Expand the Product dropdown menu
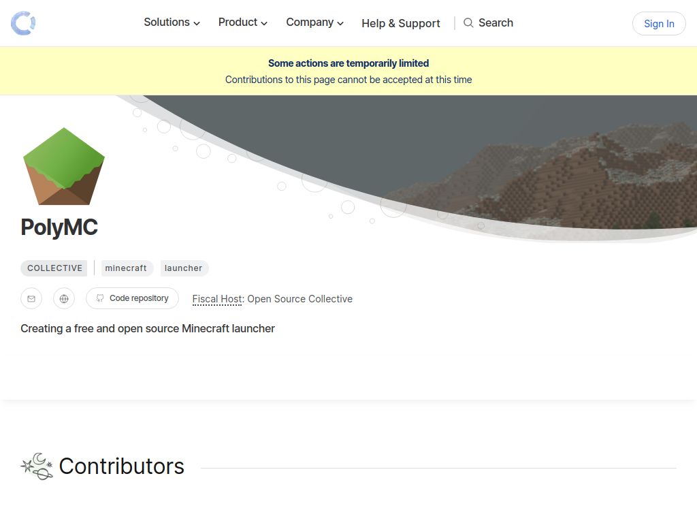 point(243,22)
